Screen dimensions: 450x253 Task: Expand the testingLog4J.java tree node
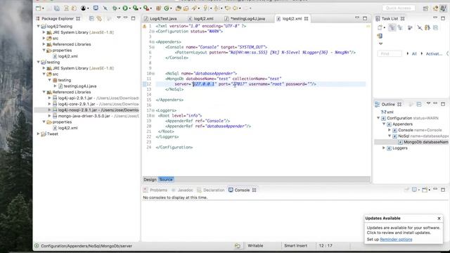55,86
